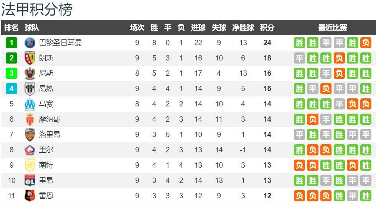The image size is (376, 204).
Task: Click Lens's gray 平 first result badge
Action: (x=300, y=58)
